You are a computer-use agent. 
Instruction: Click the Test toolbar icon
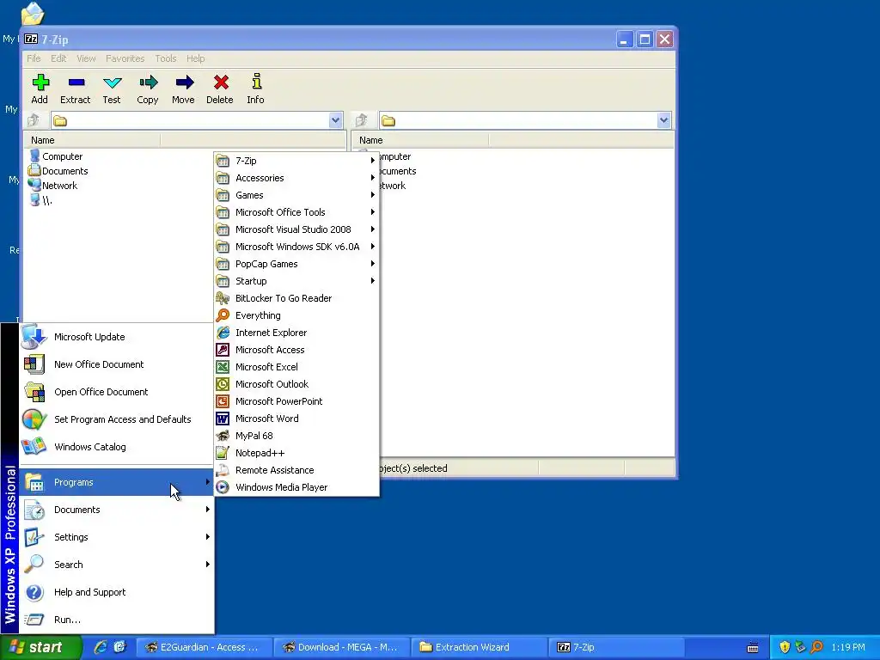click(112, 89)
